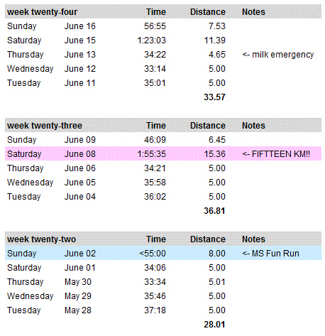Select the milk emergency note
Viewport: 325px width, 336px height.
(278, 55)
